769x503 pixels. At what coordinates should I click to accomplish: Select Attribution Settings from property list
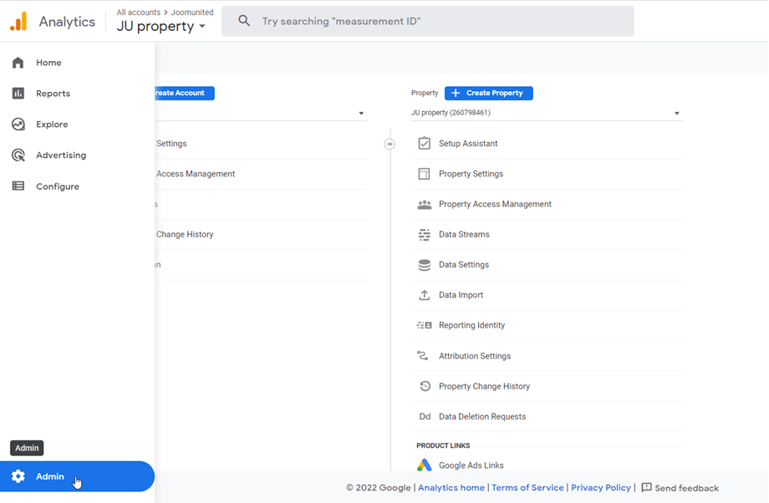(474, 356)
